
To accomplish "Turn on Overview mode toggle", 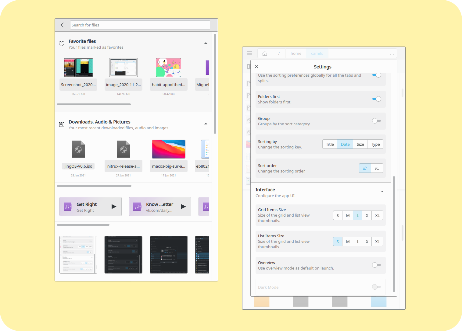I will click(377, 265).
